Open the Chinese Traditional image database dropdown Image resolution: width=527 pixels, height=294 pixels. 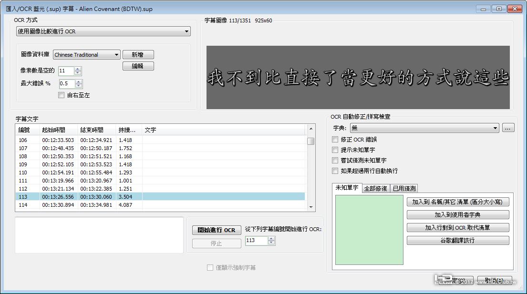point(86,55)
